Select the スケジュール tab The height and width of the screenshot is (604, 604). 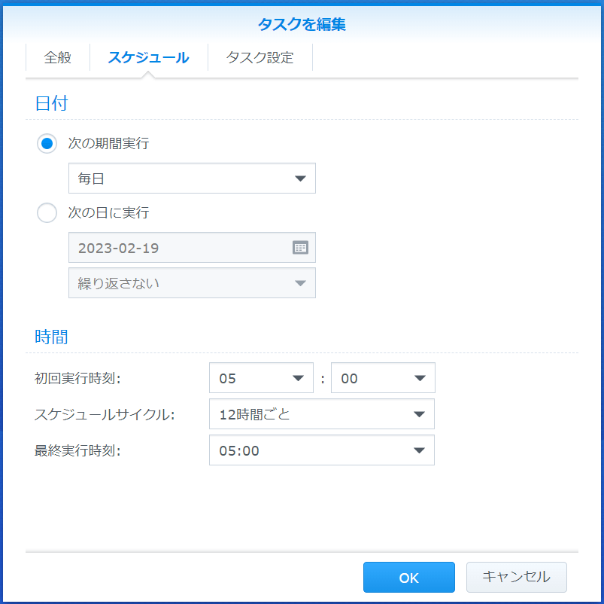click(x=149, y=57)
